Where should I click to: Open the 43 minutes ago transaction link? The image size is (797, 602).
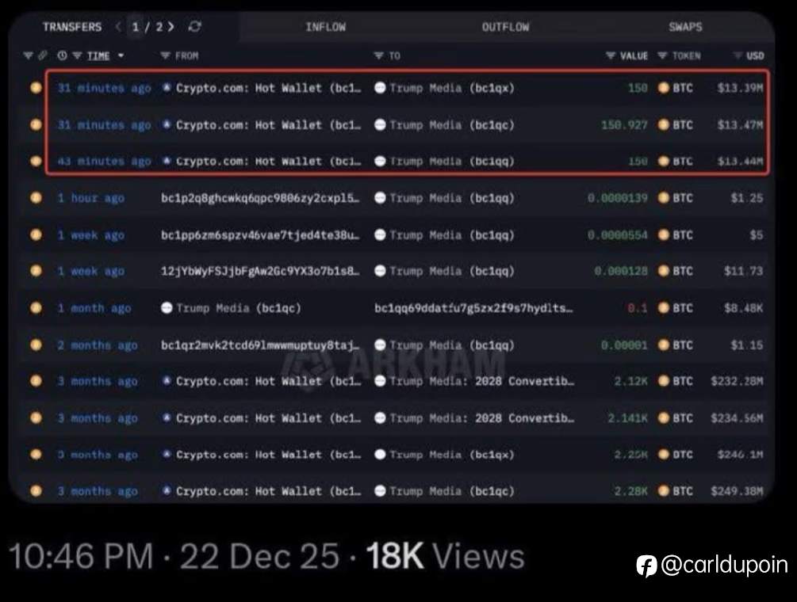[x=104, y=162]
